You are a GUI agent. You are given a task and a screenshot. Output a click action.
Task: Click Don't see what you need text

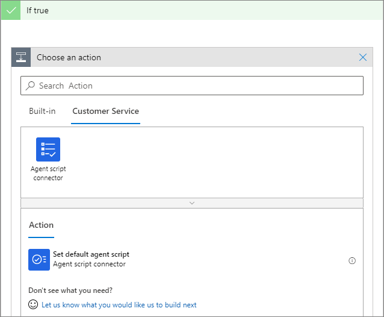(x=70, y=290)
